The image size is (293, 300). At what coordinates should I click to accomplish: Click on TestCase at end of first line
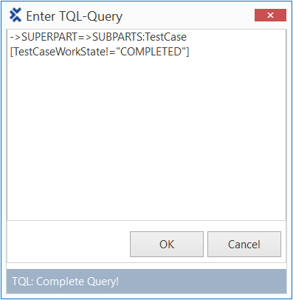(x=165, y=37)
